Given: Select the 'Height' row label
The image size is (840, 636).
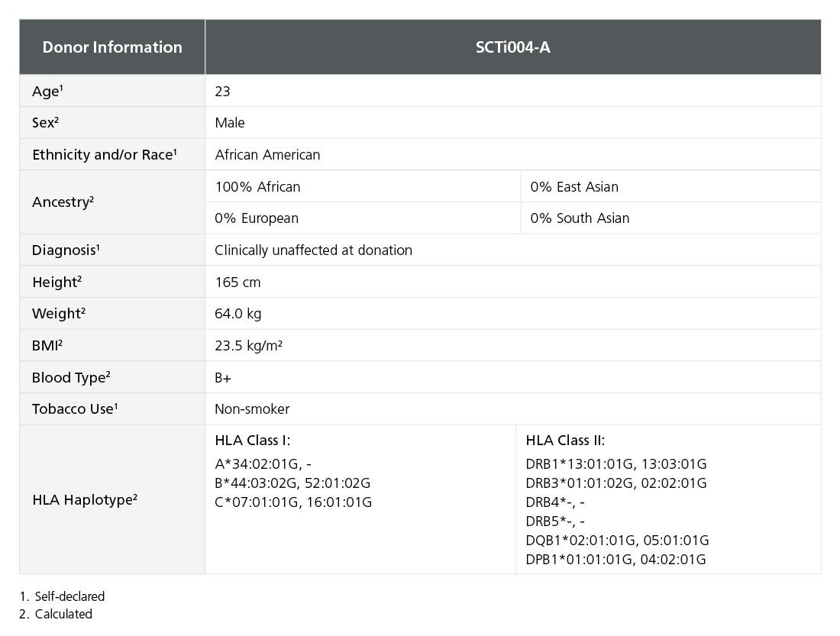Looking at the screenshot, I should click(x=57, y=282).
